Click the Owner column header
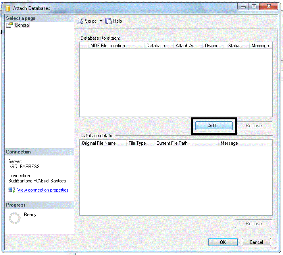This screenshot has width=283, height=255. (211, 46)
